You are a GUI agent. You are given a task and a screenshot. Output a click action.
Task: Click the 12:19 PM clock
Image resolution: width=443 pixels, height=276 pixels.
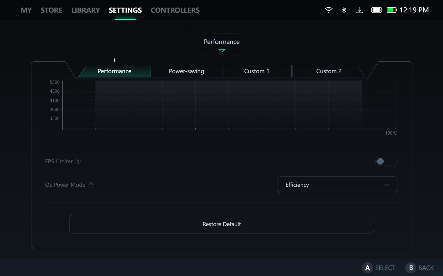(x=414, y=10)
